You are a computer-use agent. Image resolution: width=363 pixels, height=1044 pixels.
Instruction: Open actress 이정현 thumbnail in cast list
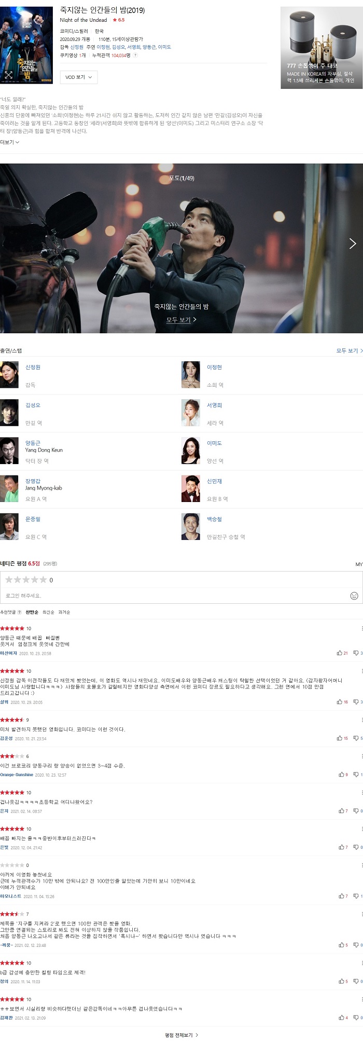pyautogui.click(x=190, y=375)
